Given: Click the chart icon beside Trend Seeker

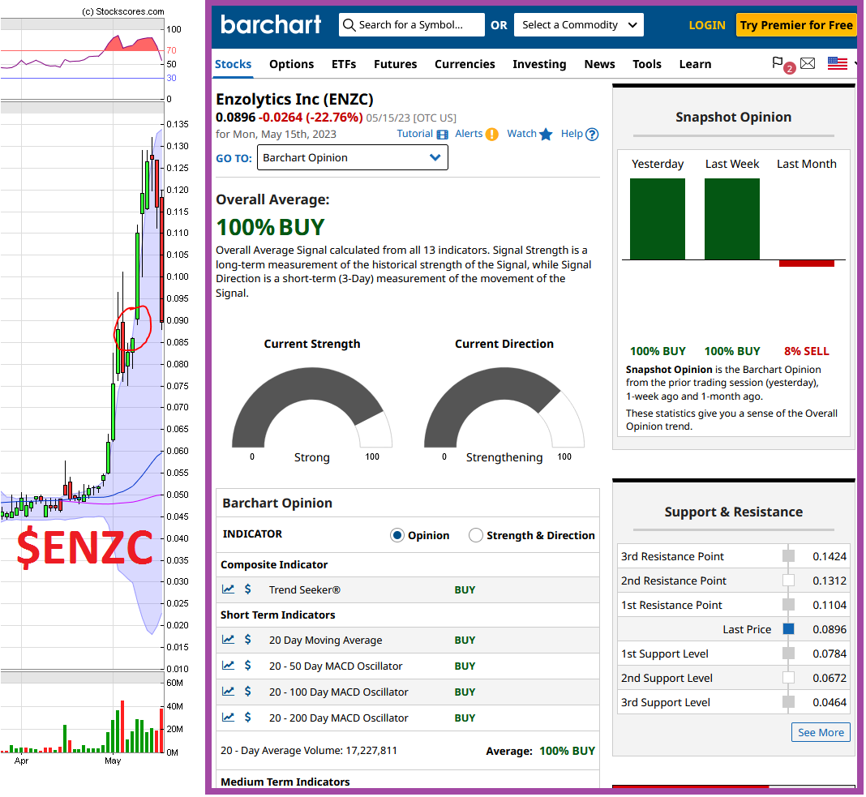Looking at the screenshot, I should pos(229,589).
